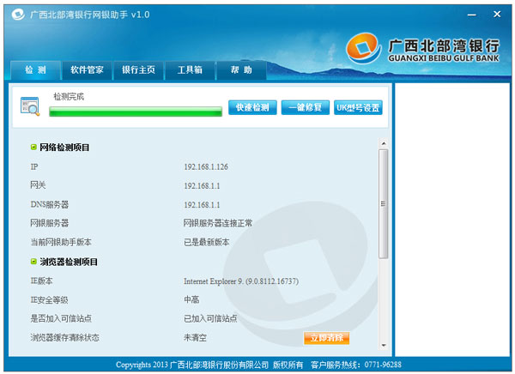Viewport: 515px width, 374px height.
Task: Click 立即清除 to clear browser cache
Action: point(326,338)
